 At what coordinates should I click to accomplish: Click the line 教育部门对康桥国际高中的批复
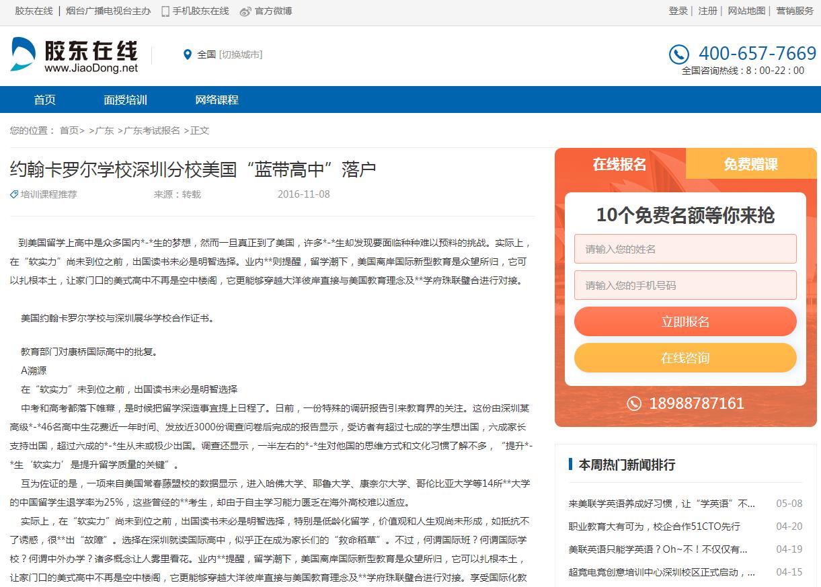point(88,352)
